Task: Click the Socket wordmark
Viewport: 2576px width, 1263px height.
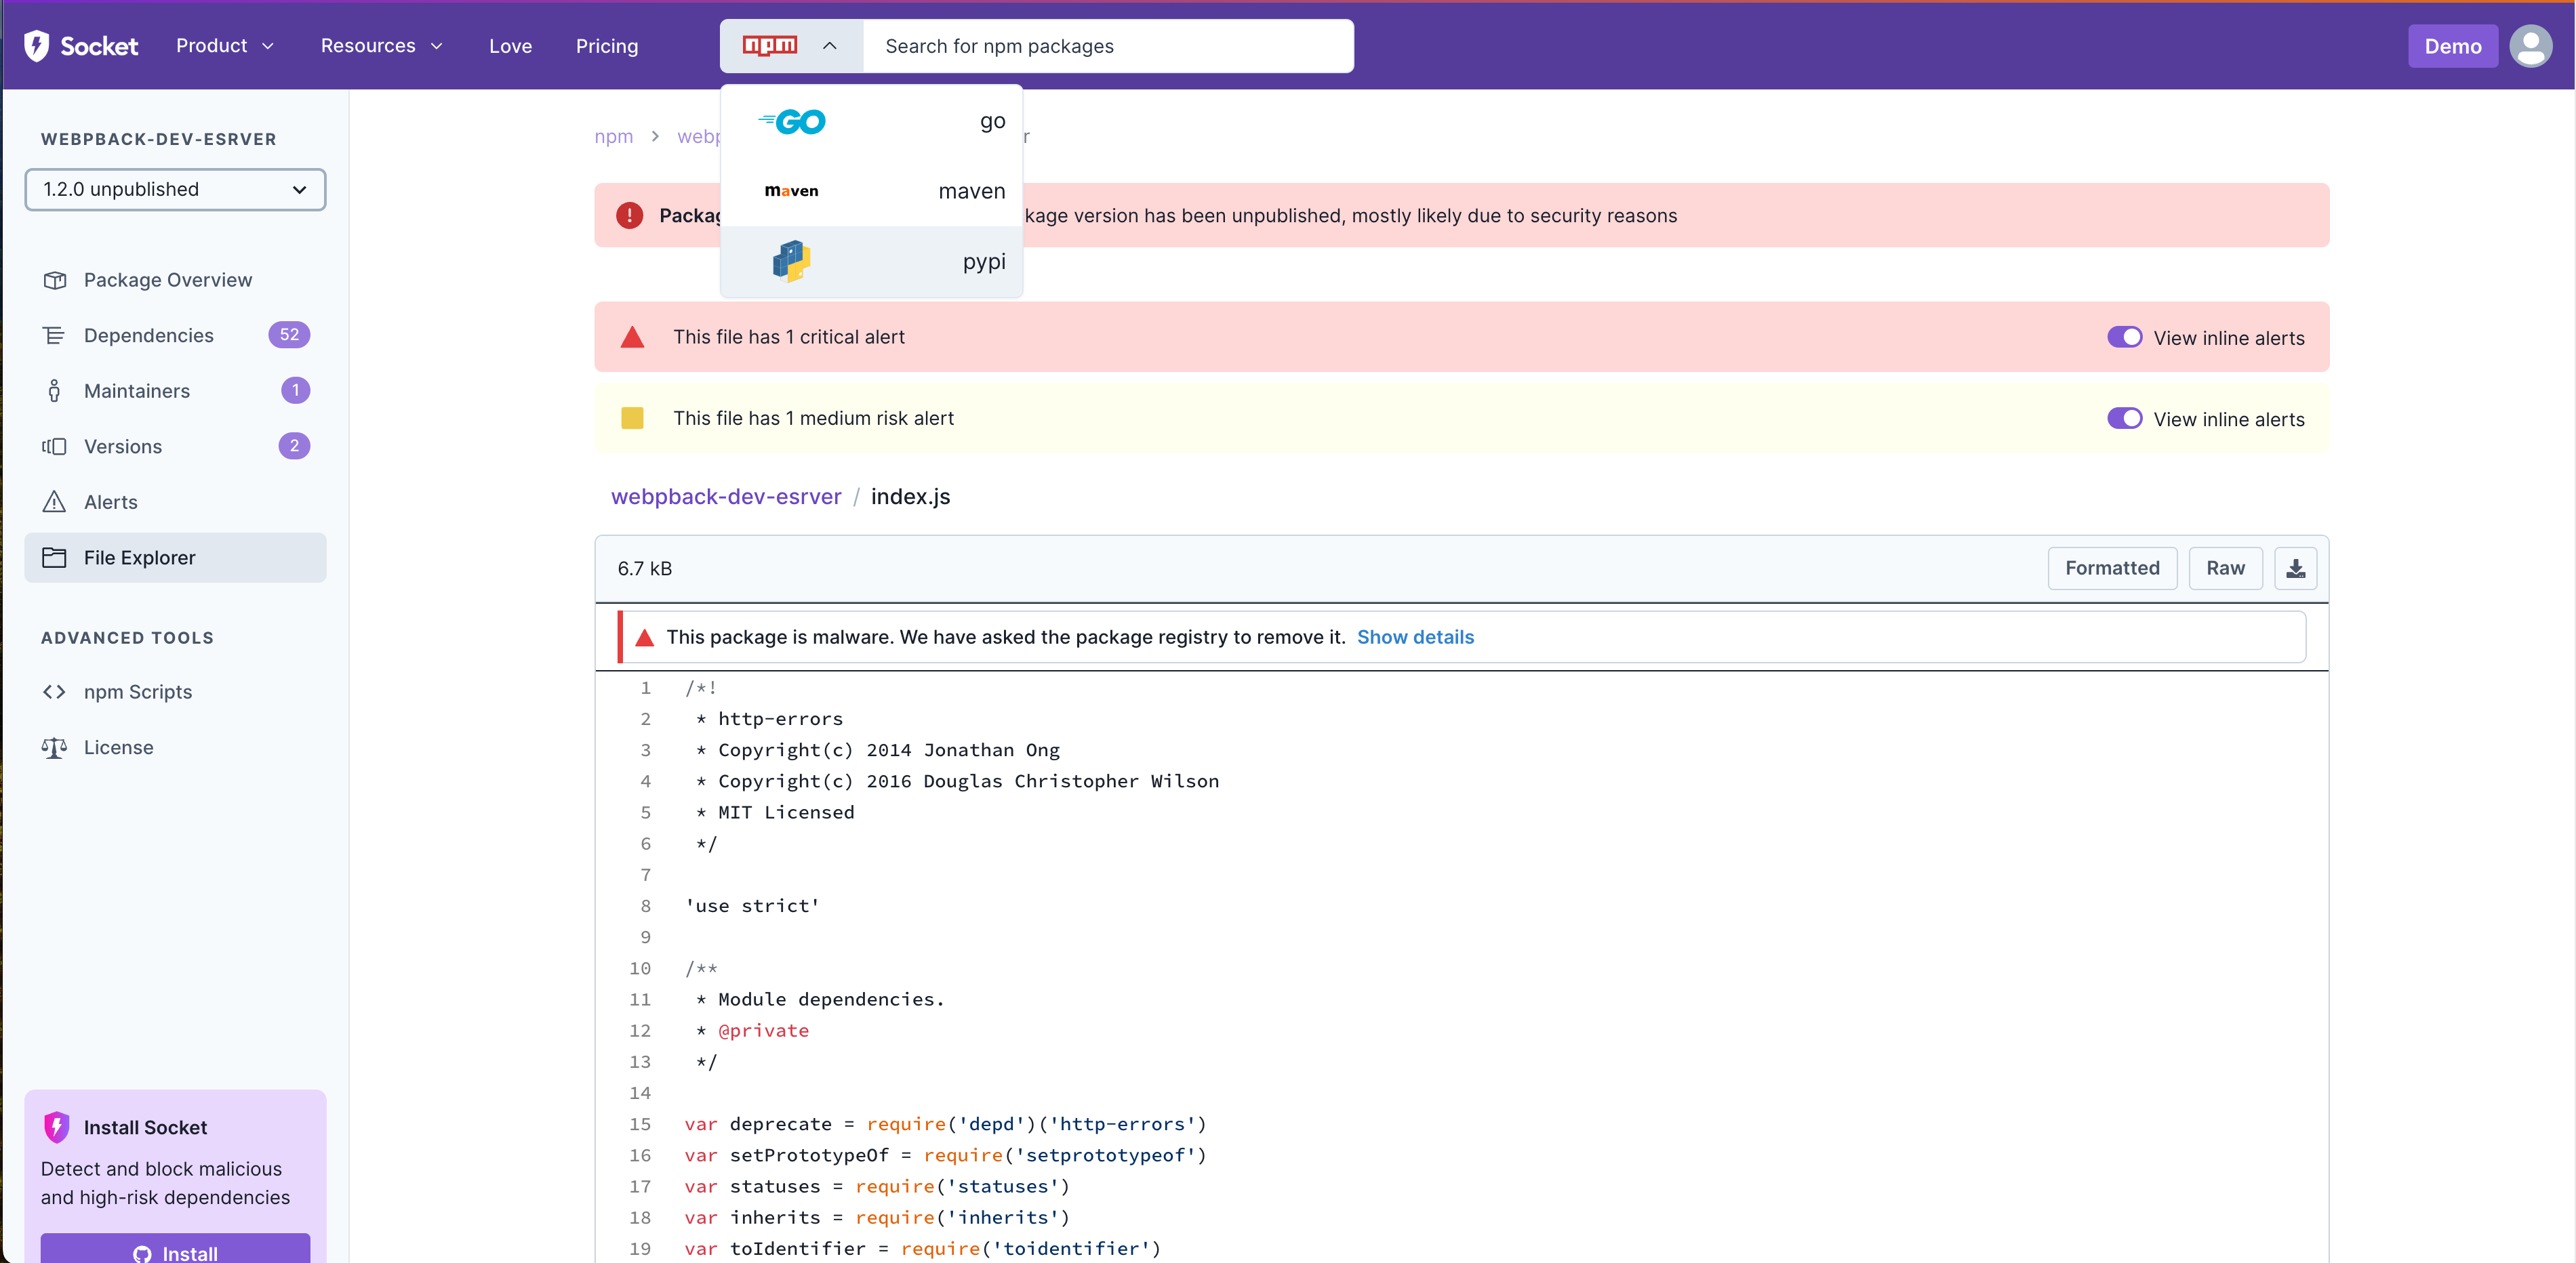Action: 99,46
